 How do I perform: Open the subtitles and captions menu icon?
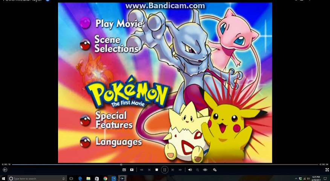pos(124,170)
